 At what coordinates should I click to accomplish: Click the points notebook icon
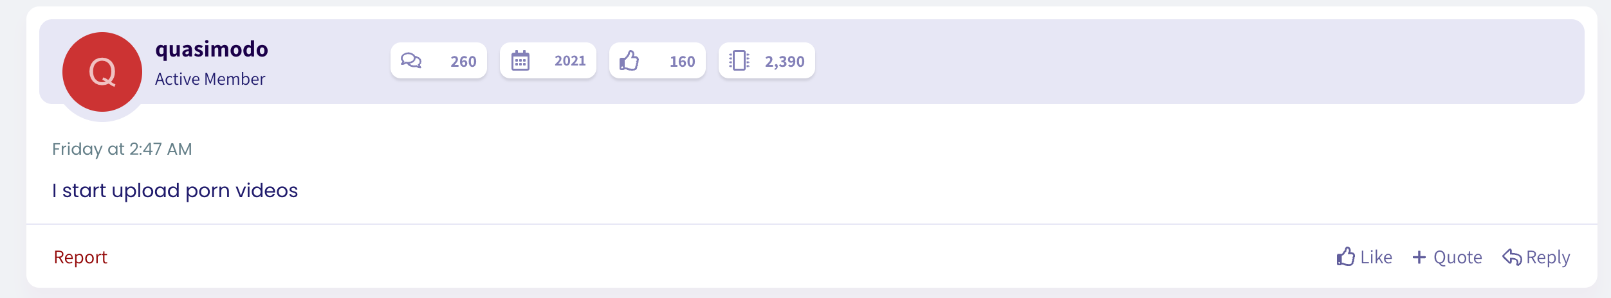[x=739, y=61]
